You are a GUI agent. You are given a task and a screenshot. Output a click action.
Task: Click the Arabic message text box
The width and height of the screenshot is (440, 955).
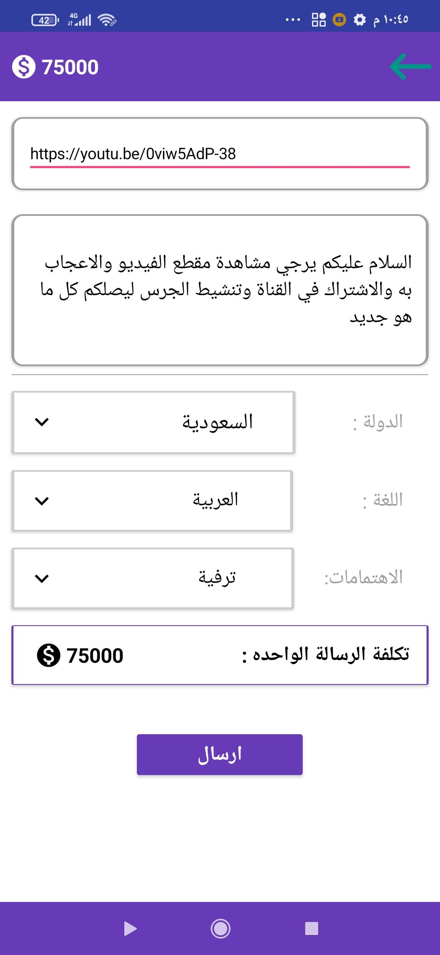220,290
